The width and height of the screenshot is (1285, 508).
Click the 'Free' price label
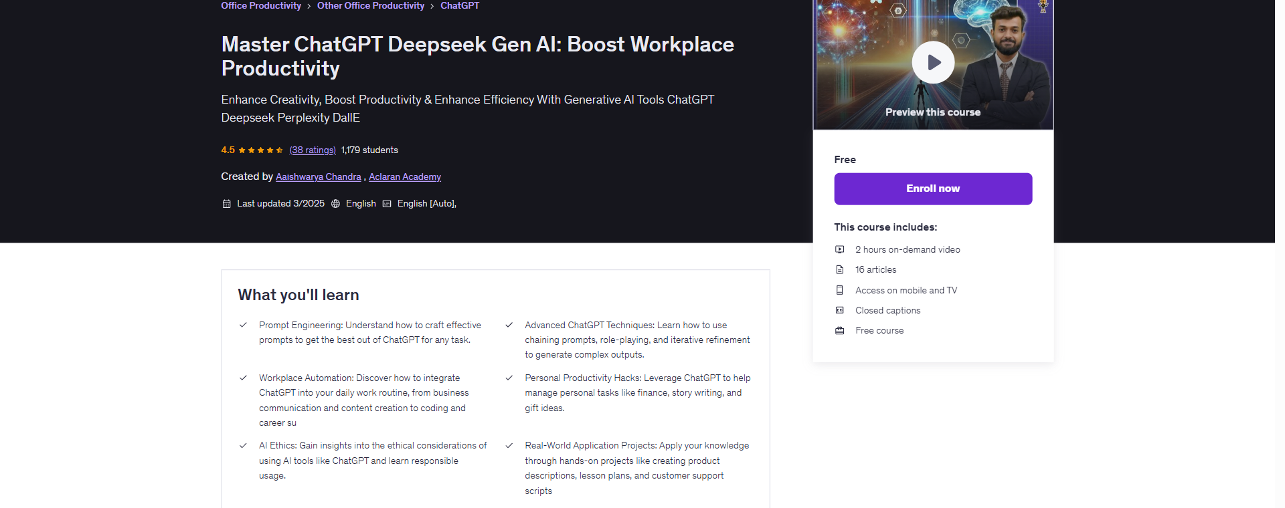coord(845,160)
